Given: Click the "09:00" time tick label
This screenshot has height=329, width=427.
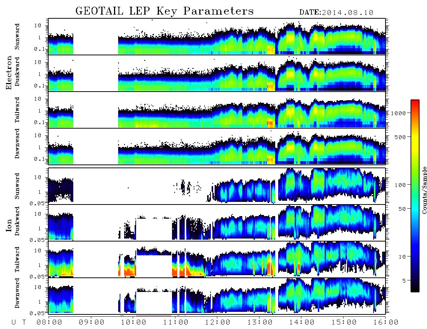Looking at the screenshot, I should (x=91, y=322).
